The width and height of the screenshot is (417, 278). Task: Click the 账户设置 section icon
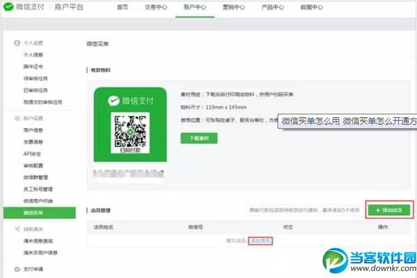[x=17, y=119]
